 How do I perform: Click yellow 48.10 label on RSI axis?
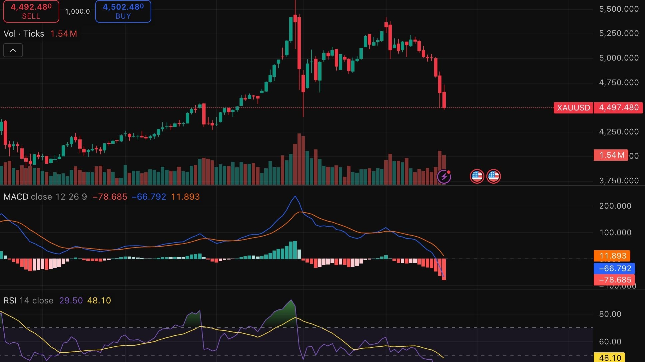610,358
